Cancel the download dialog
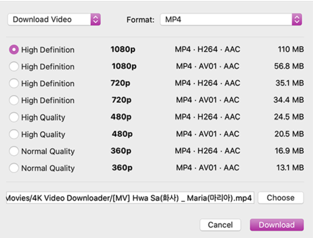Viewport: 313px width, 238px height. (x=220, y=225)
